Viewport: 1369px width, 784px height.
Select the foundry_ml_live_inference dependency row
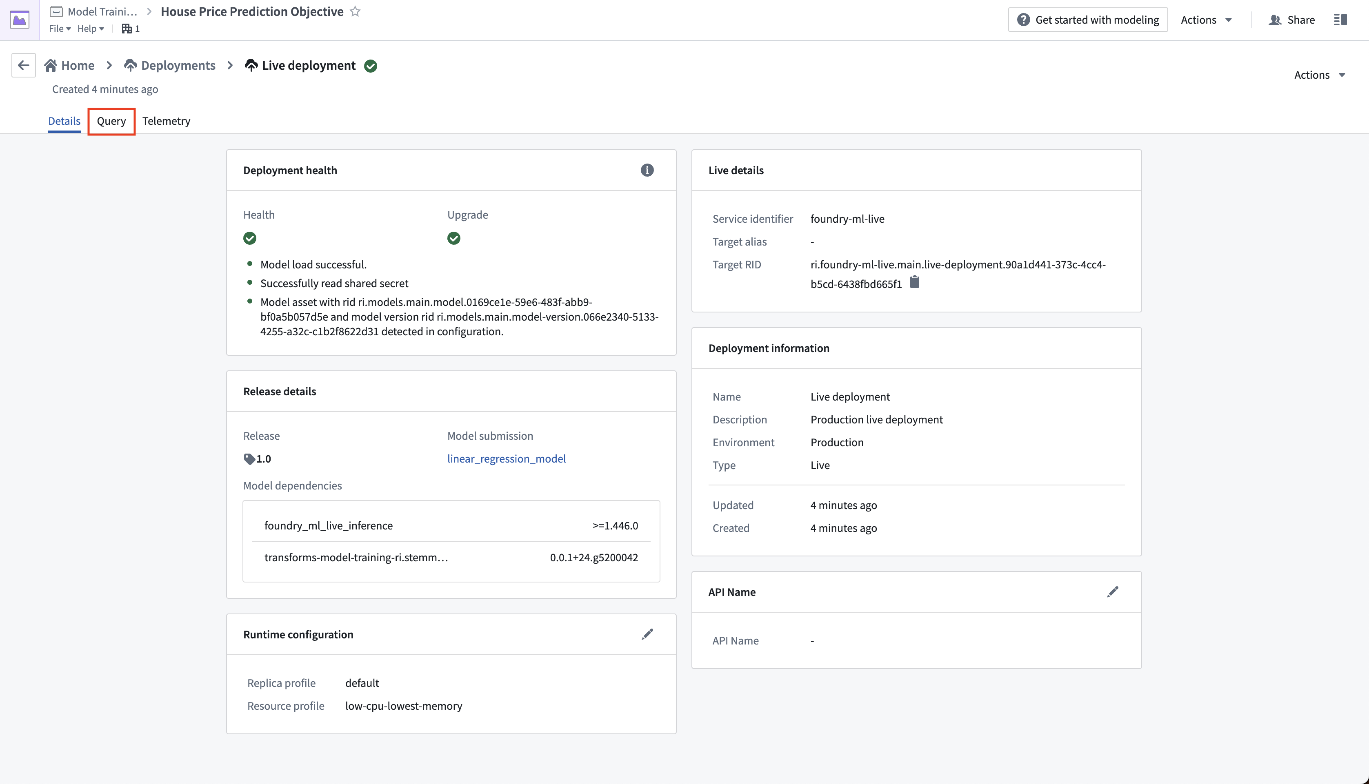(451, 525)
